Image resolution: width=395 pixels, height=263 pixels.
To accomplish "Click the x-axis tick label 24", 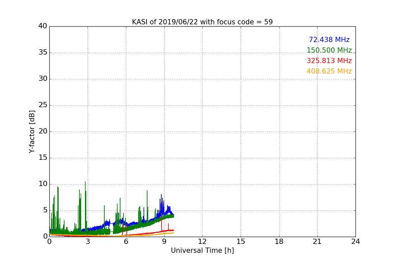I will tap(355, 242).
